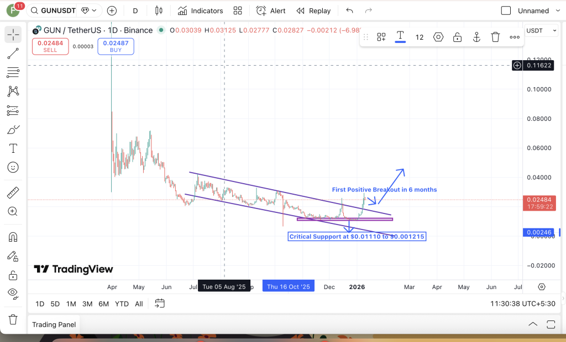Open the Indicators menu
This screenshot has height=342, width=566.
point(200,10)
